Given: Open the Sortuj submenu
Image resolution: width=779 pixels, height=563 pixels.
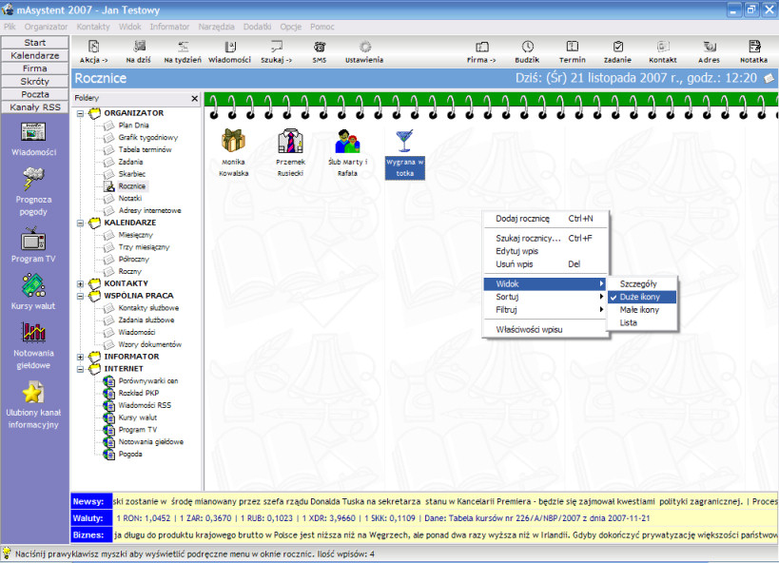Looking at the screenshot, I should pyautogui.click(x=546, y=297).
